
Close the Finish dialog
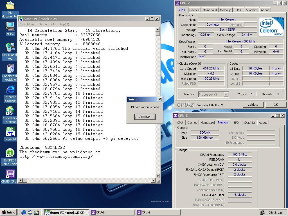pos(160,99)
